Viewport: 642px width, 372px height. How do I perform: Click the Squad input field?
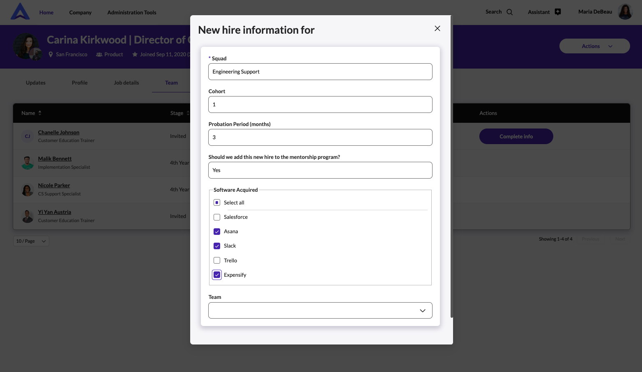pyautogui.click(x=320, y=71)
